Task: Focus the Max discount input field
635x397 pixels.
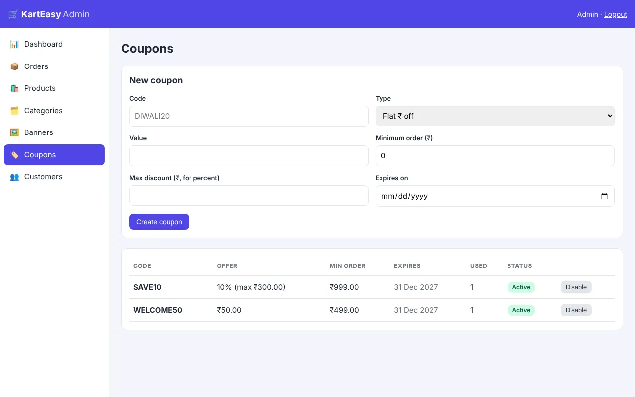Action: pyautogui.click(x=249, y=196)
